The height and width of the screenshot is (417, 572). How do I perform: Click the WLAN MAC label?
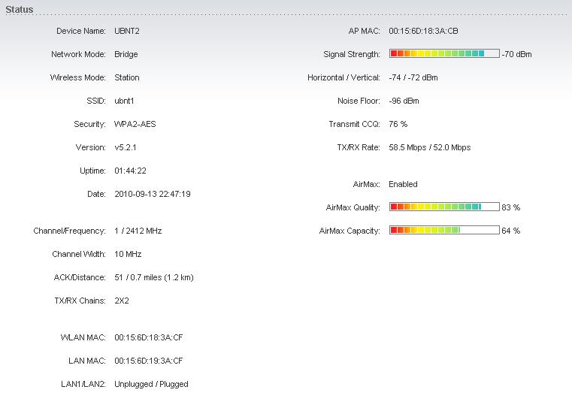click(x=83, y=338)
